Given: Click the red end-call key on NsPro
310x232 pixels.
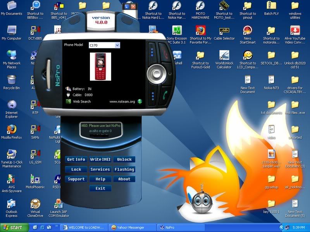Looking at the screenshot, I should coord(165,53).
